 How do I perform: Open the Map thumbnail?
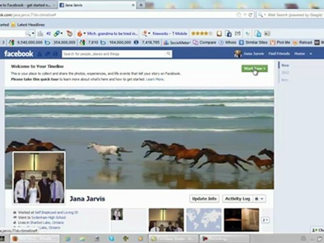click(x=204, y=220)
